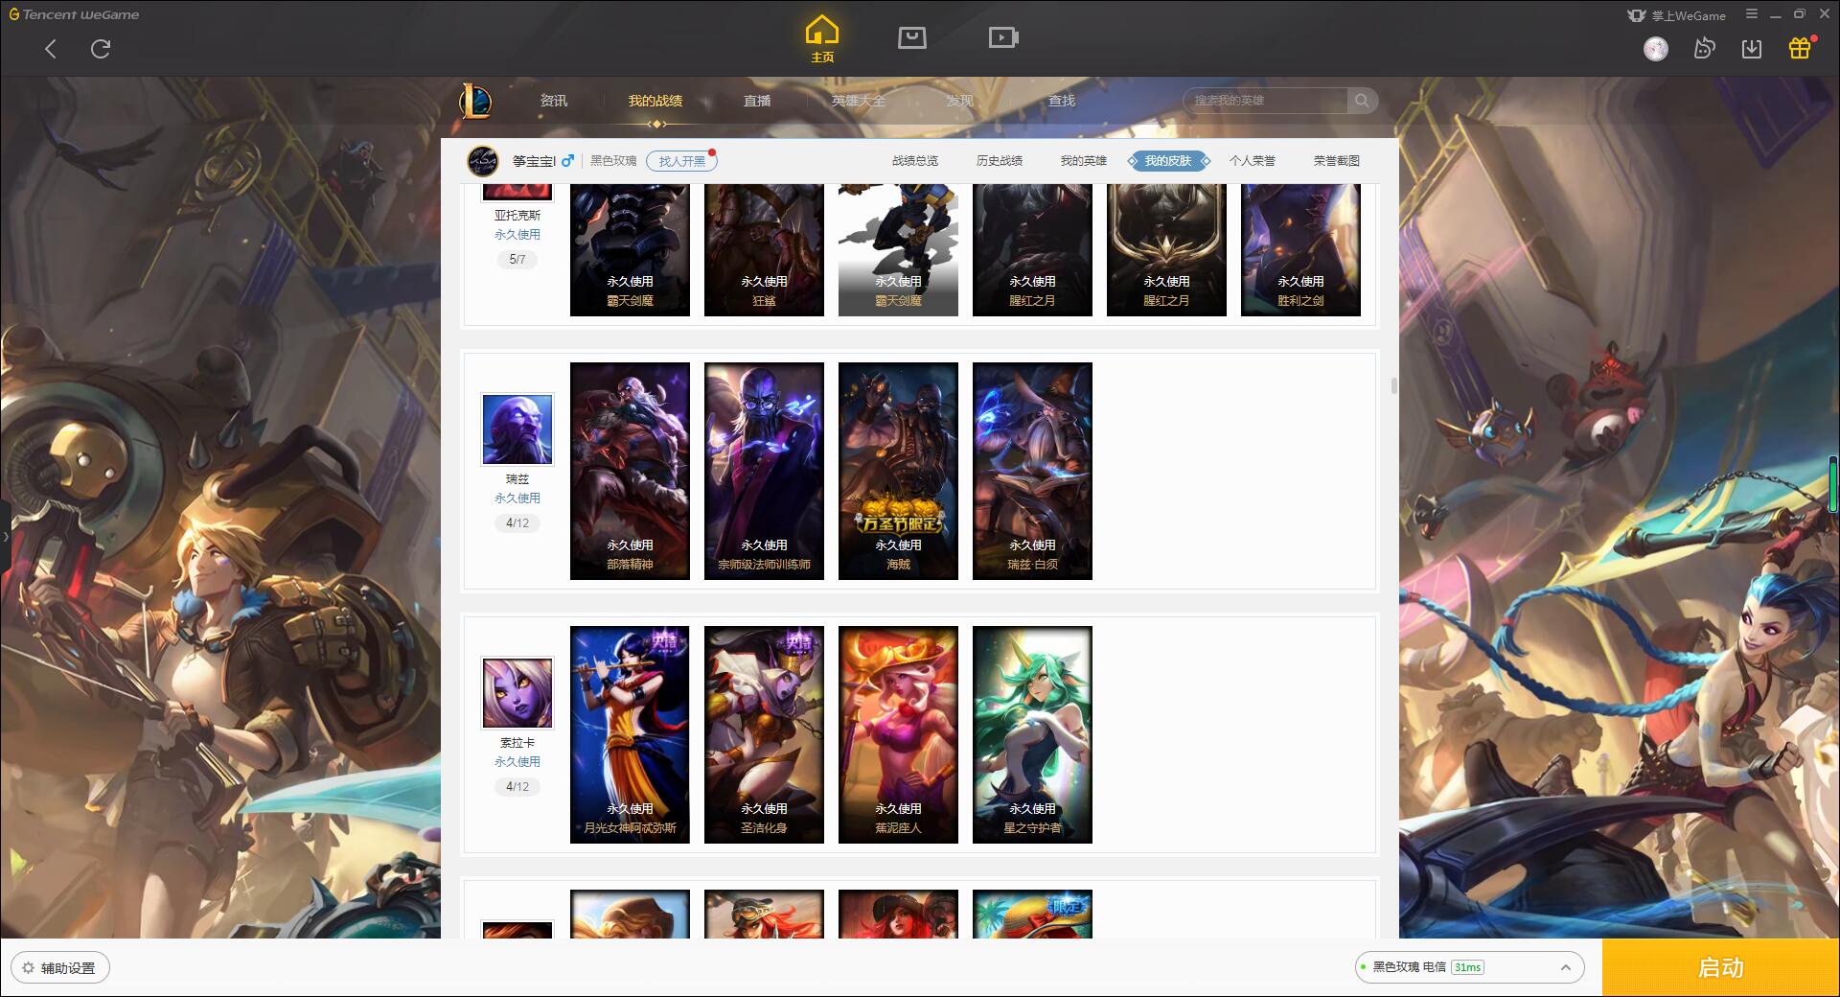Click 瑞兹 skin count 4/12
Image resolution: width=1840 pixels, height=997 pixels.
tap(517, 523)
